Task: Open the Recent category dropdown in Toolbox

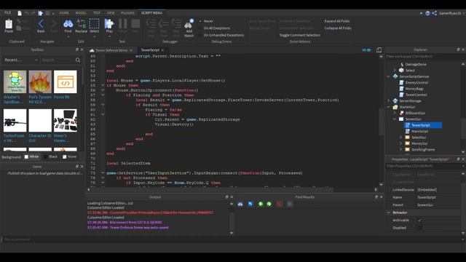Action: click(x=21, y=60)
